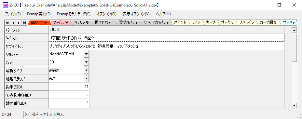The image size is (302, 119).
Task: Click the Z-CUI application icon in title bar
Action: tap(6, 5)
